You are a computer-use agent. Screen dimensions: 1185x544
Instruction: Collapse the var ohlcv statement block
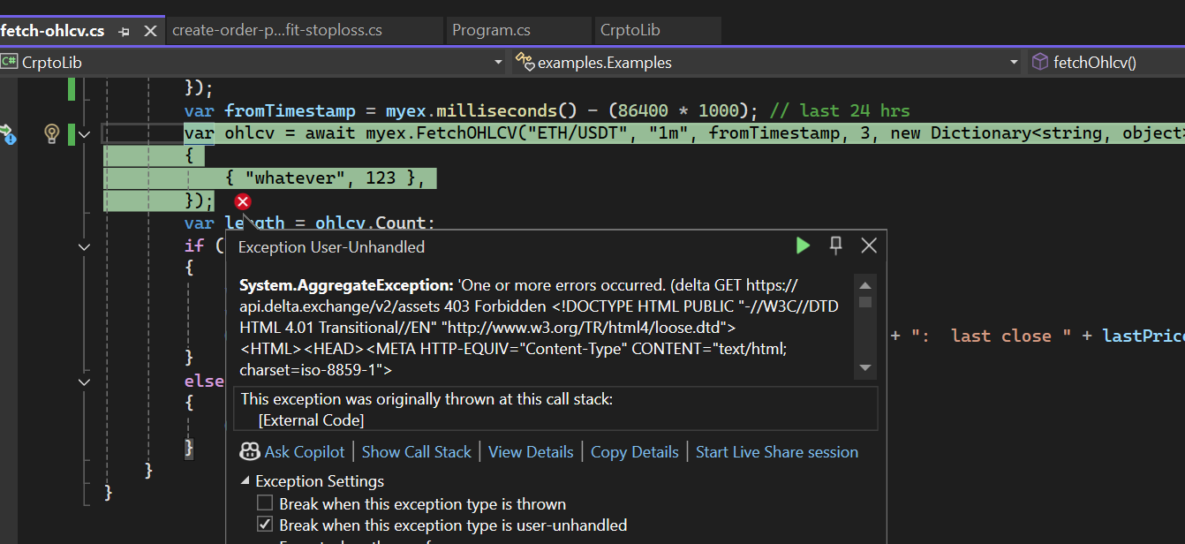85,134
